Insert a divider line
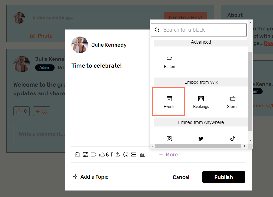 (x=134, y=154)
